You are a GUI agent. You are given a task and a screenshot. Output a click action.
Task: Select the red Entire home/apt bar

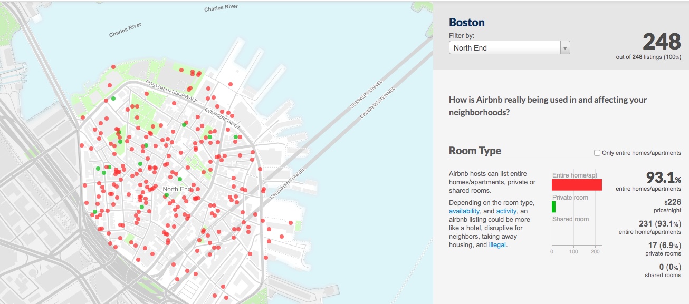point(577,185)
